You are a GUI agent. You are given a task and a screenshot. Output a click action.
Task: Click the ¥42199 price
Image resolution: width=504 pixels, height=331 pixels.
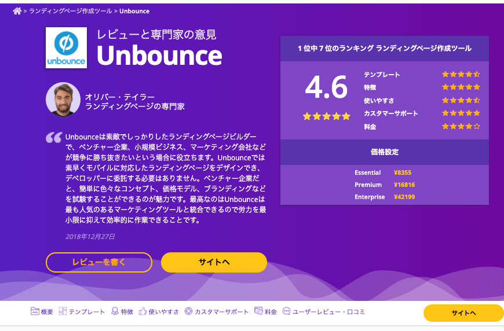click(x=404, y=197)
